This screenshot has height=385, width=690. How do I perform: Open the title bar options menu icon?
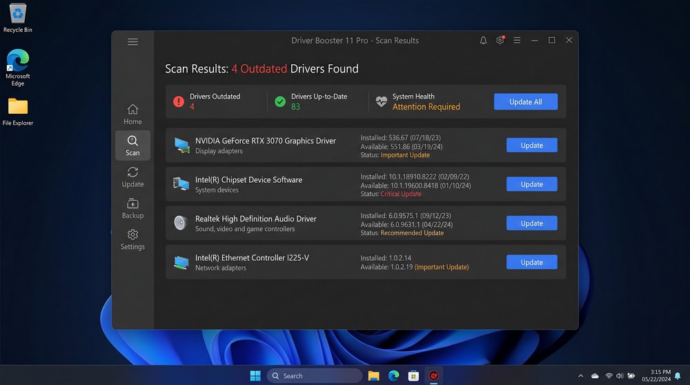click(517, 41)
